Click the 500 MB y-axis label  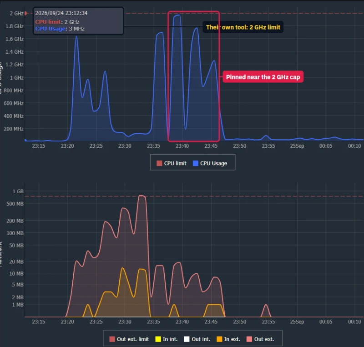click(15, 204)
